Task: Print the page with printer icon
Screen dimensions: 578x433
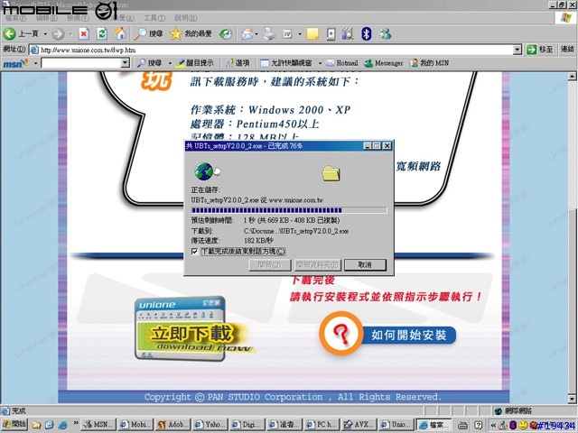Action: (269, 34)
